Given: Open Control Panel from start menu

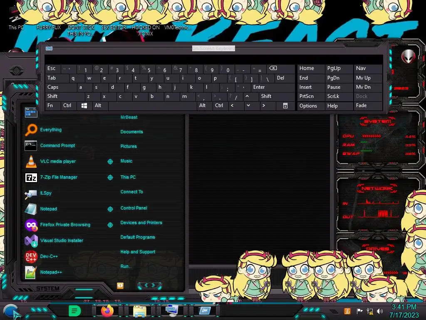Looking at the screenshot, I should (x=134, y=208).
